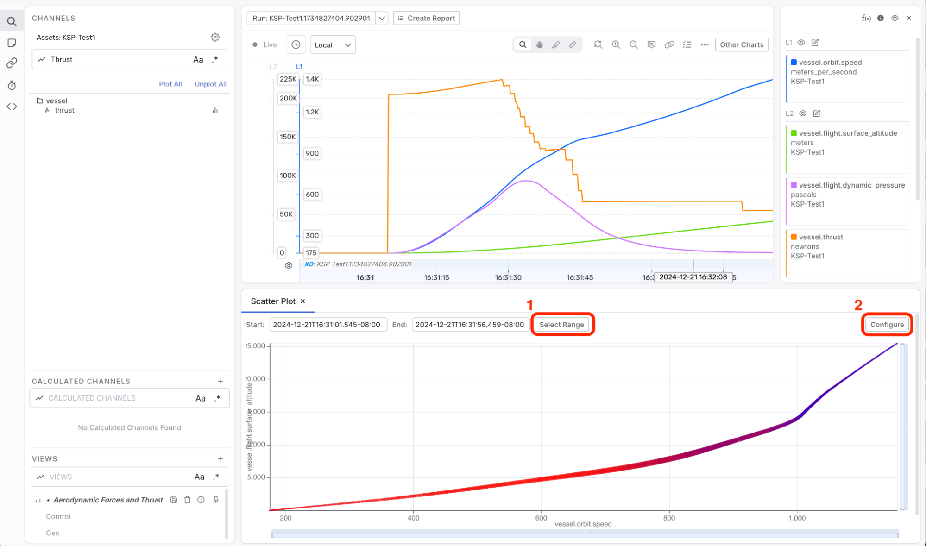The width and height of the screenshot is (926, 546).
Task: Click the zoom out magnifier icon
Action: point(633,44)
